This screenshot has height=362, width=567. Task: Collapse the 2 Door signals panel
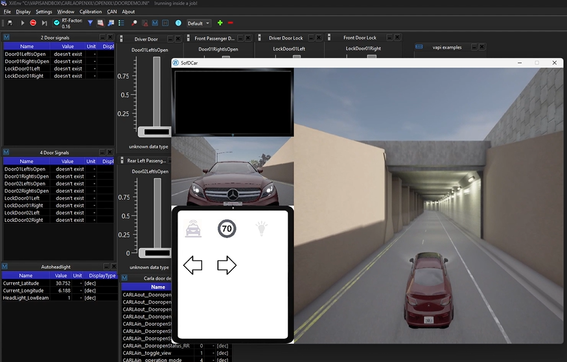[101, 38]
